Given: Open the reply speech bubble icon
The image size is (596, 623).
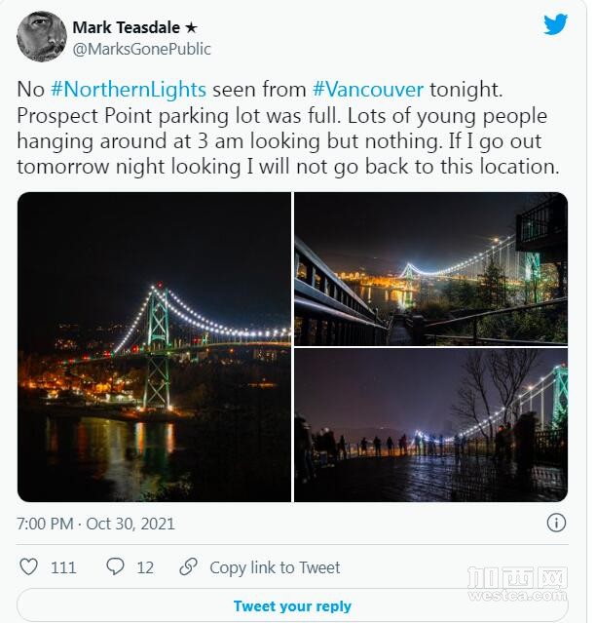Looking at the screenshot, I should click(x=115, y=566).
